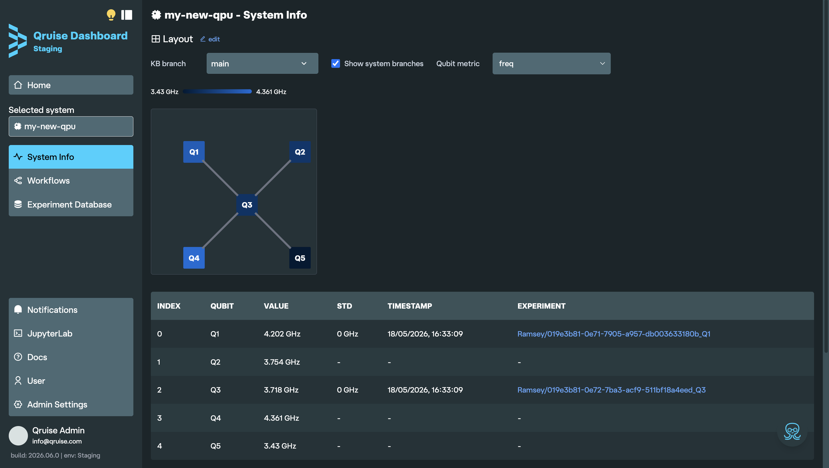Open the my-new-qpu system selector

(71, 126)
